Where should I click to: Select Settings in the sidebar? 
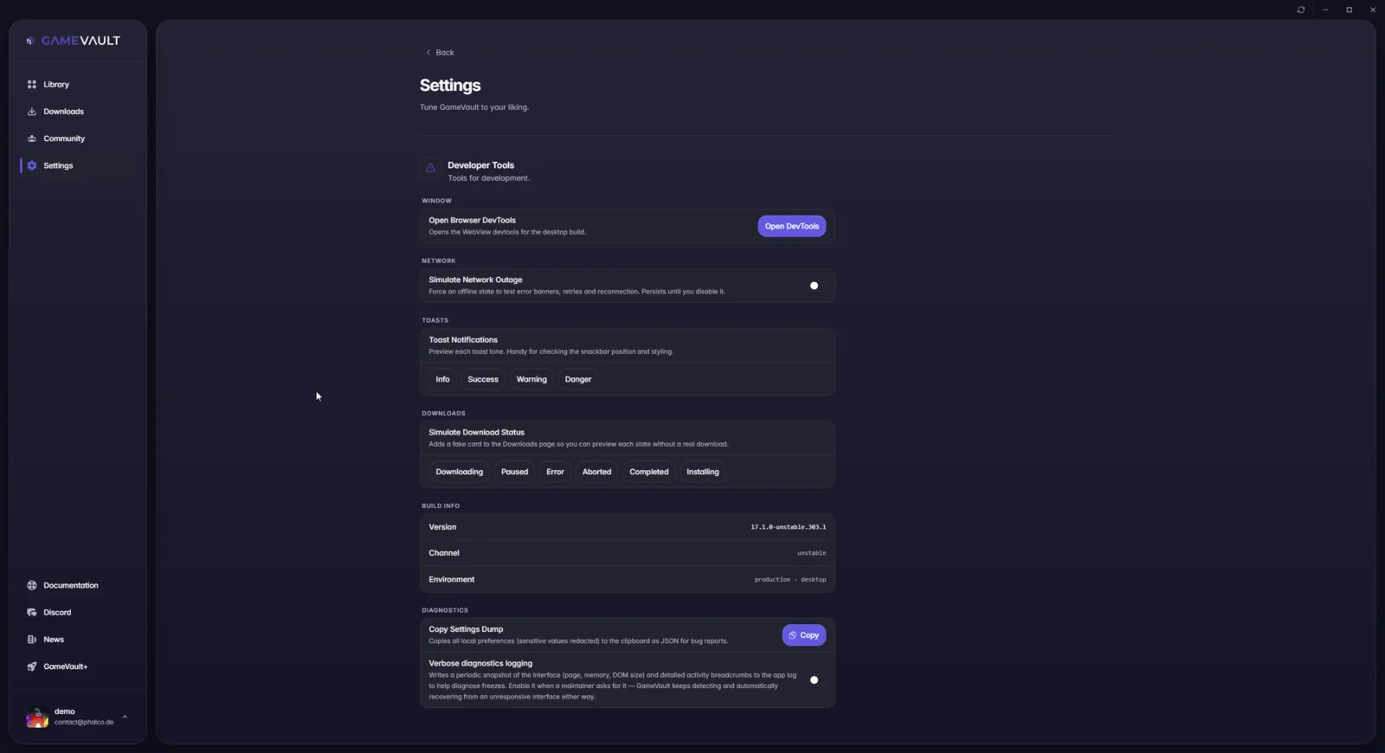click(x=78, y=165)
